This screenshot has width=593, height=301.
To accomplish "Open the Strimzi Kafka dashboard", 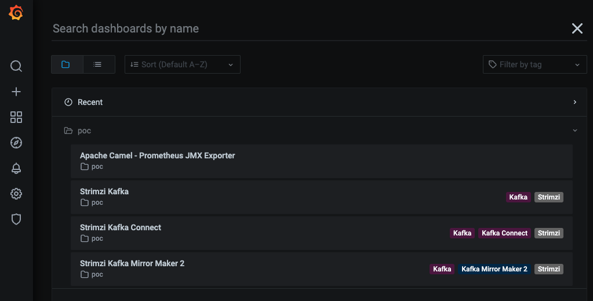I will click(322, 197).
